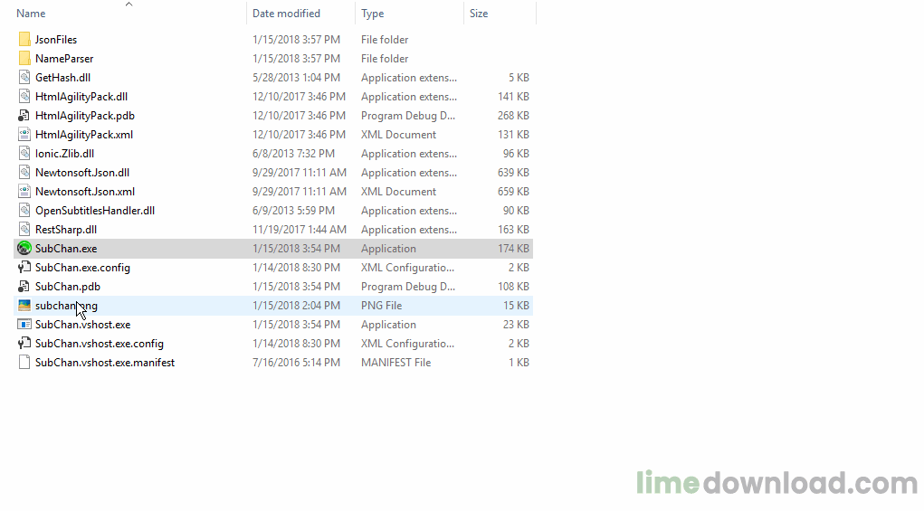Screen dimensions: 924x511
Task: Sort files by the Type column
Action: [373, 14]
